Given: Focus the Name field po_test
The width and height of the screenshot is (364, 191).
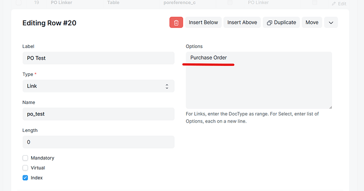Looking at the screenshot, I should (x=99, y=114).
